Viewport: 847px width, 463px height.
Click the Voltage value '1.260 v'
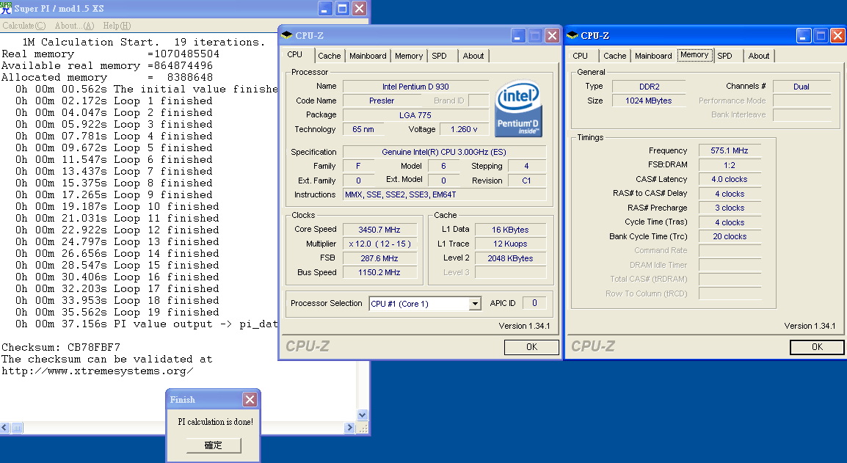tap(464, 130)
